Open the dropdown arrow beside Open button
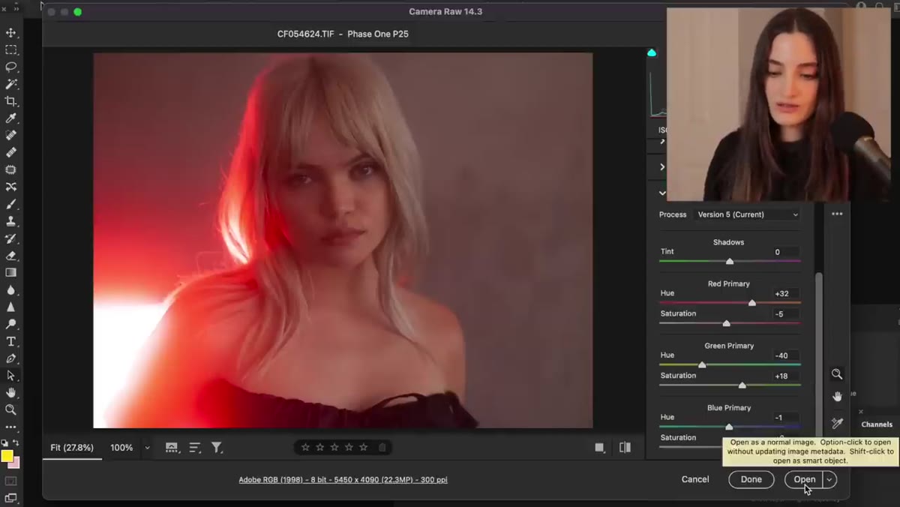This screenshot has height=507, width=900. pos(829,479)
